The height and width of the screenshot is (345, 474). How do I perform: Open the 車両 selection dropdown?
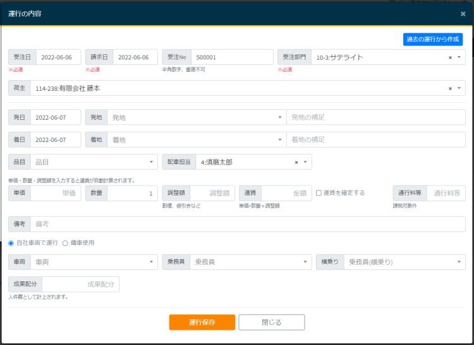[151, 262]
